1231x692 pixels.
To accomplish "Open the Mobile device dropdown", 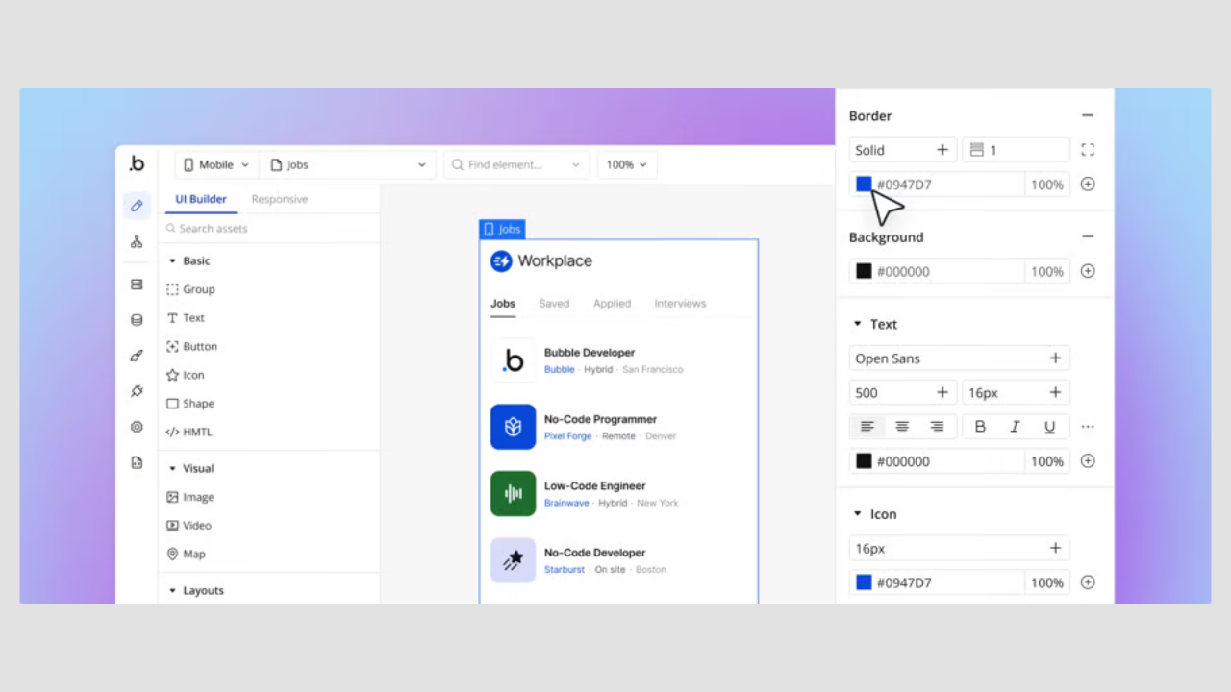I will tap(216, 165).
